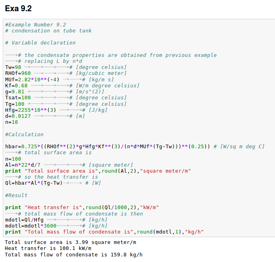Click the "#Calculation" comment line
The width and height of the screenshot is (275, 262).
(24, 135)
